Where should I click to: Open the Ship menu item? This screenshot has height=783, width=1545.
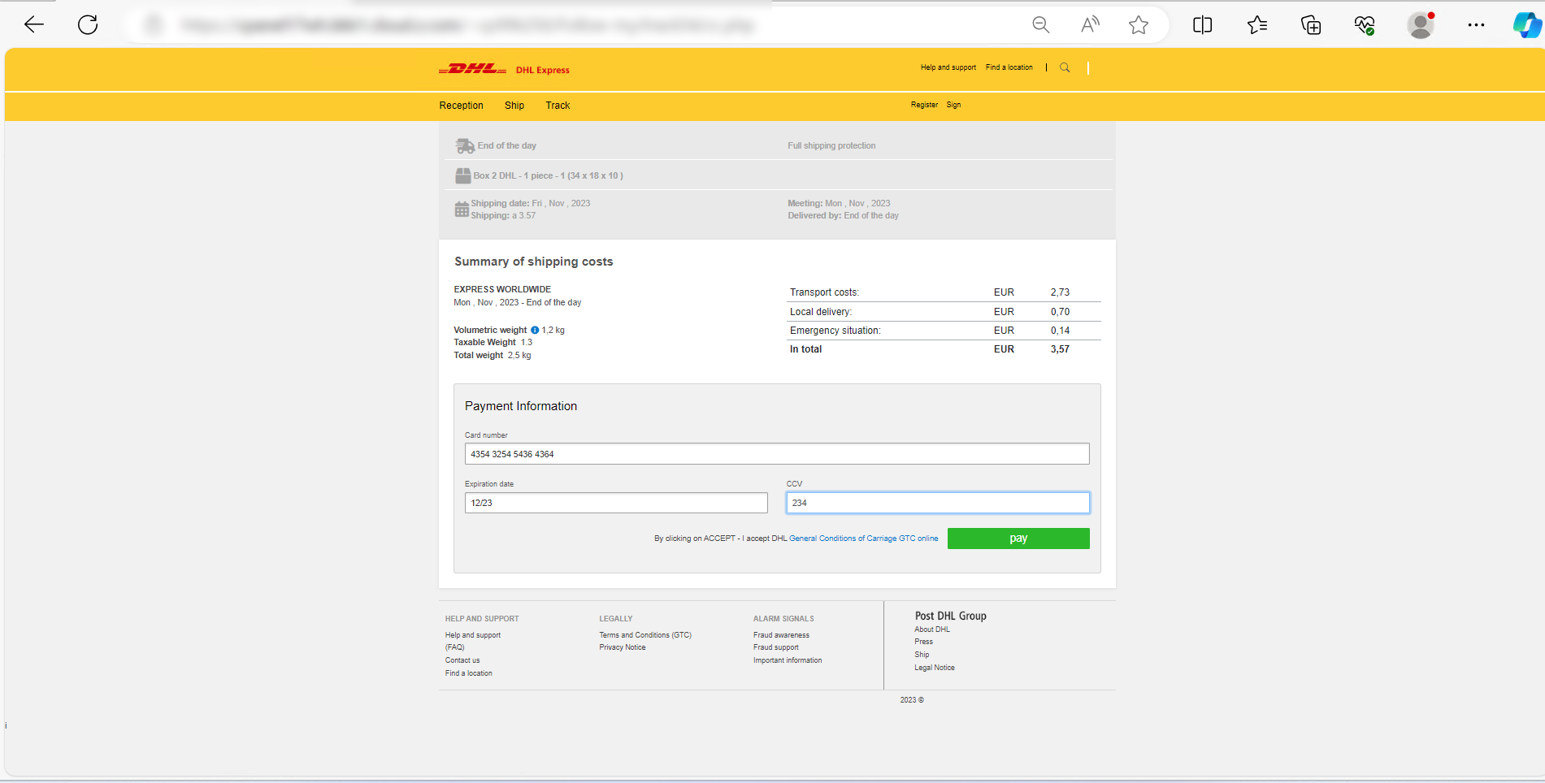pos(514,106)
